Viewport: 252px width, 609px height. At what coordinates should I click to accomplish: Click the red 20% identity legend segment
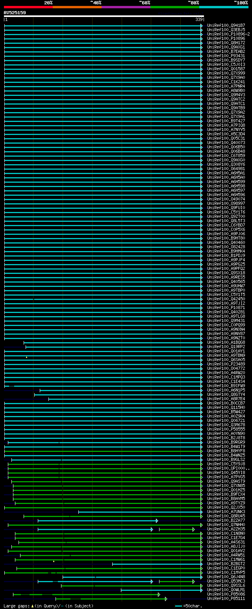point(28,7)
